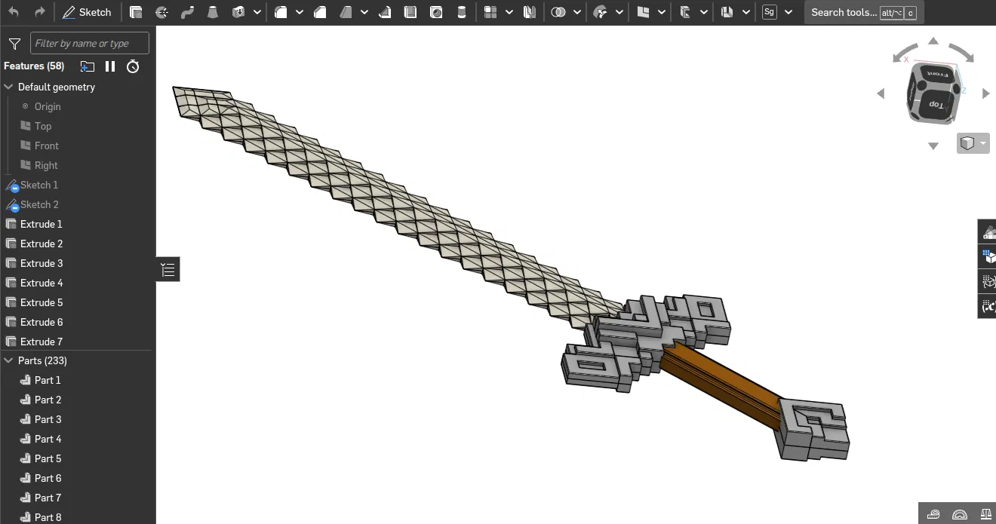The height and width of the screenshot is (524, 996).
Task: Open dropdown next to Boolean tool
Action: click(x=577, y=12)
